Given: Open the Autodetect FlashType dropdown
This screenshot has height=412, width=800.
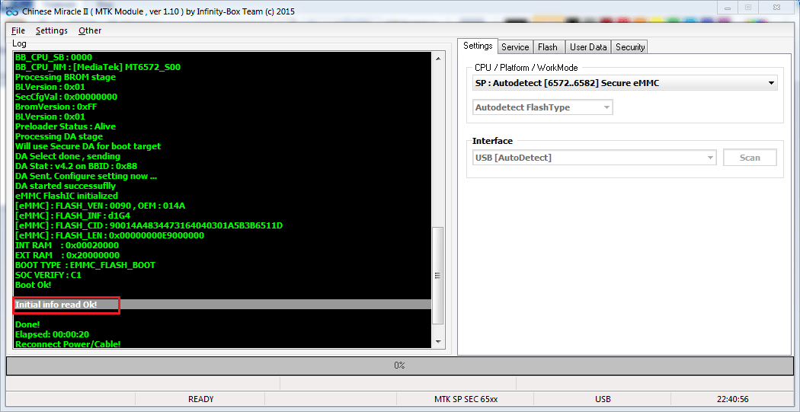Looking at the screenshot, I should 542,107.
